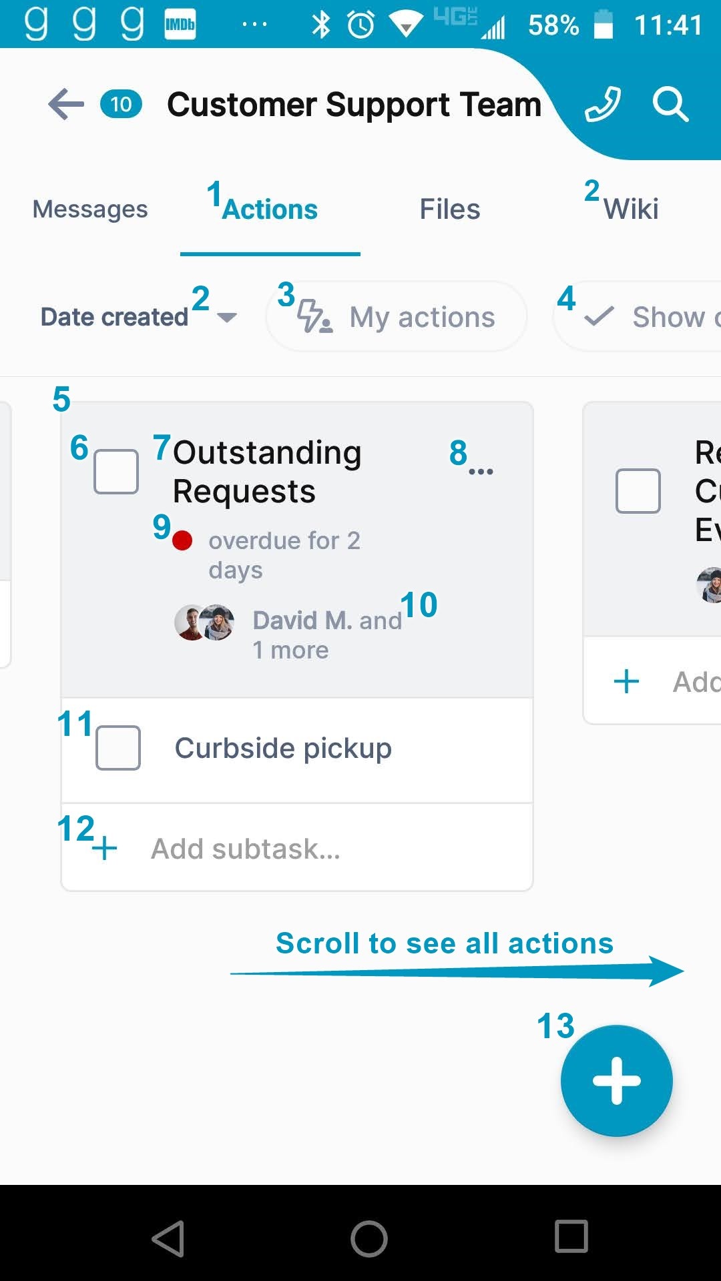Image resolution: width=721 pixels, height=1281 pixels.
Task: Tap the lightning My actions icon
Action: (x=314, y=317)
